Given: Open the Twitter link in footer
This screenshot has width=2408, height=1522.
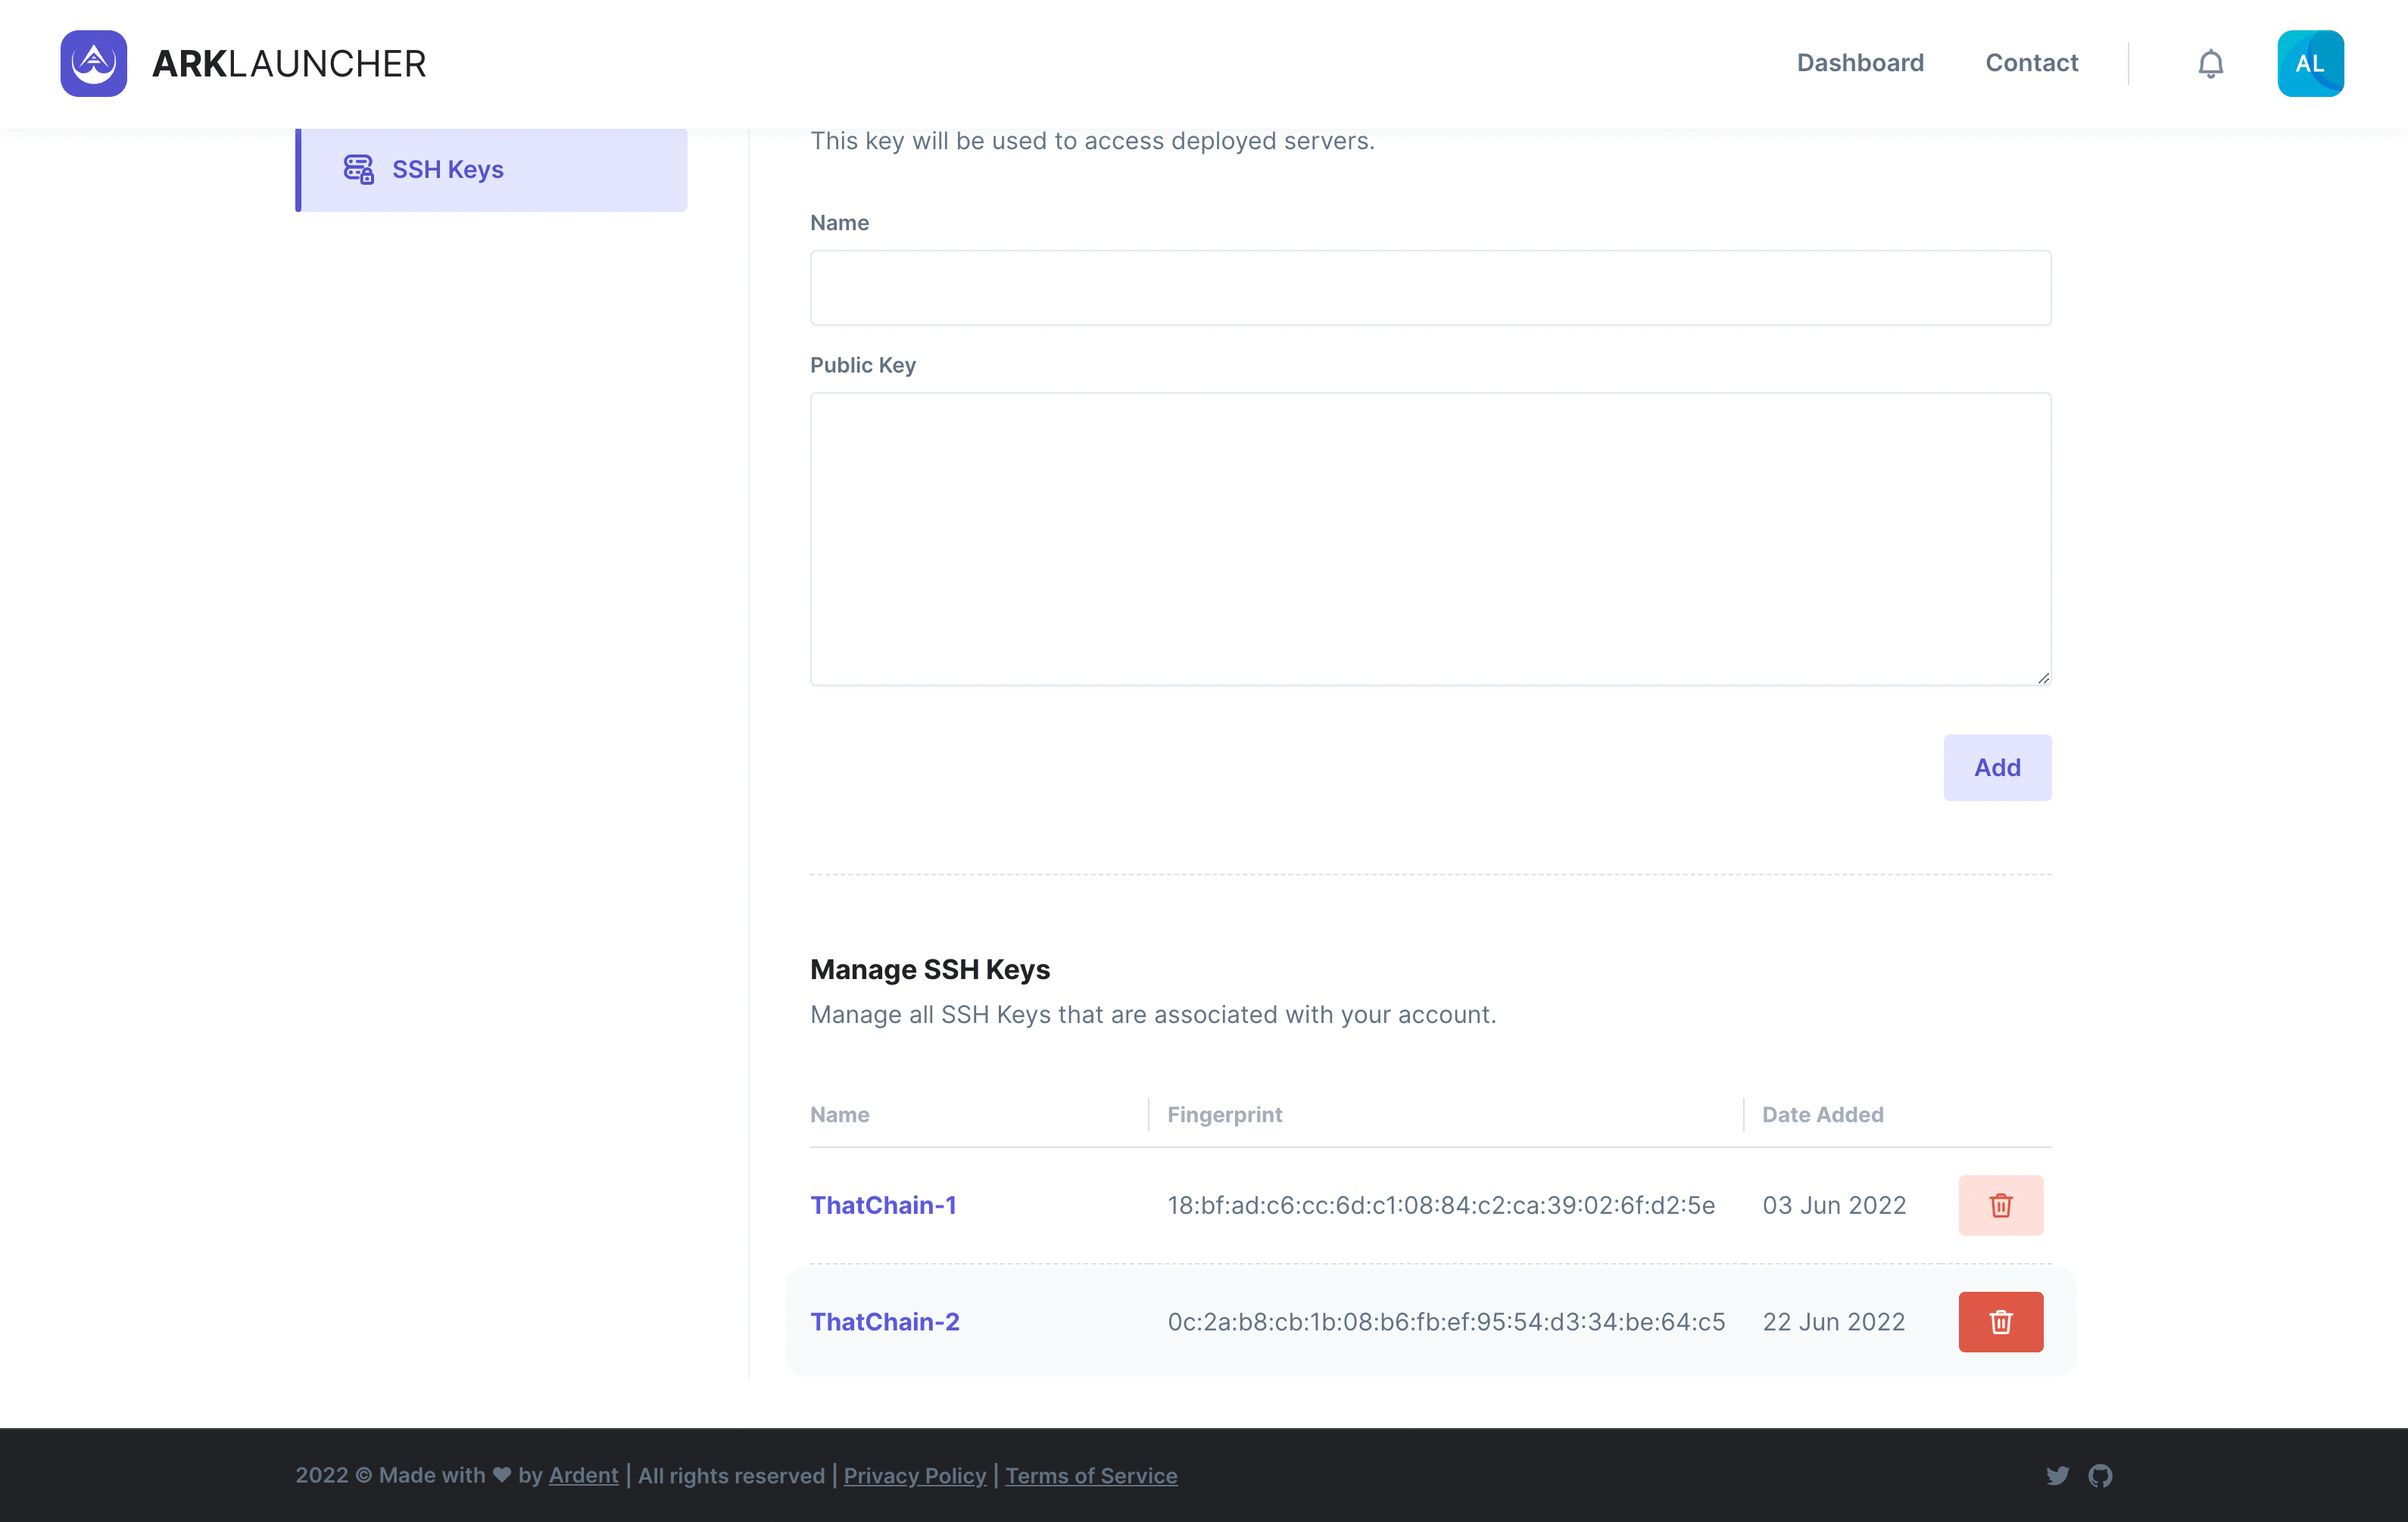Looking at the screenshot, I should pos(2057,1476).
